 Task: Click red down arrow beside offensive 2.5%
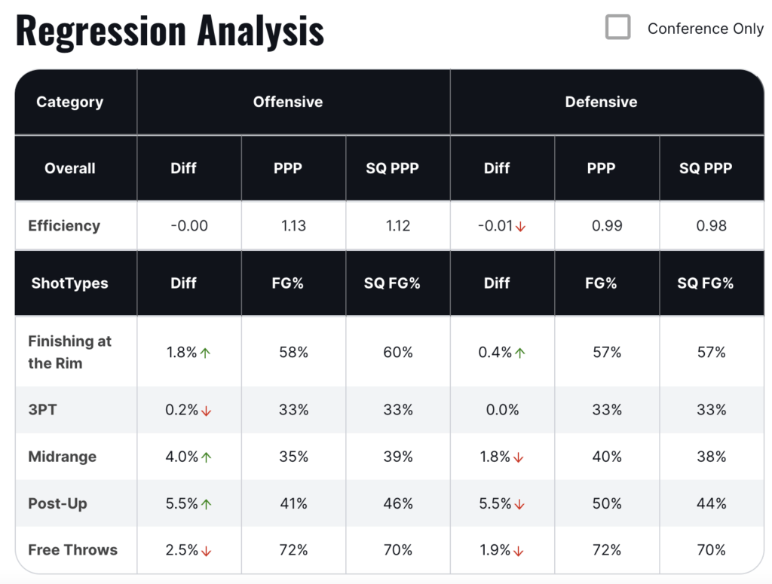206,551
